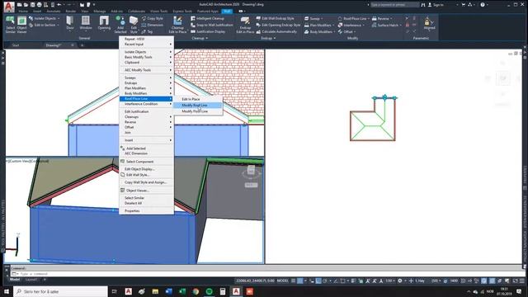528x297 pixels.
Task: Choose Edit Justification in context menu
Action: (147, 111)
